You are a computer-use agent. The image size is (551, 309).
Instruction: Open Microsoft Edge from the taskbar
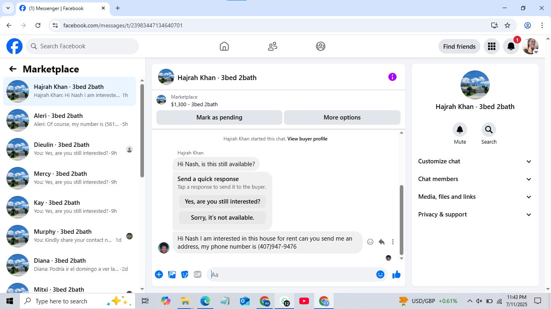point(205,301)
